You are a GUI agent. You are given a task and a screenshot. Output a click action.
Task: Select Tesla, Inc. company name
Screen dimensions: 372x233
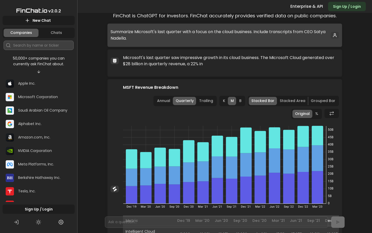(27, 191)
